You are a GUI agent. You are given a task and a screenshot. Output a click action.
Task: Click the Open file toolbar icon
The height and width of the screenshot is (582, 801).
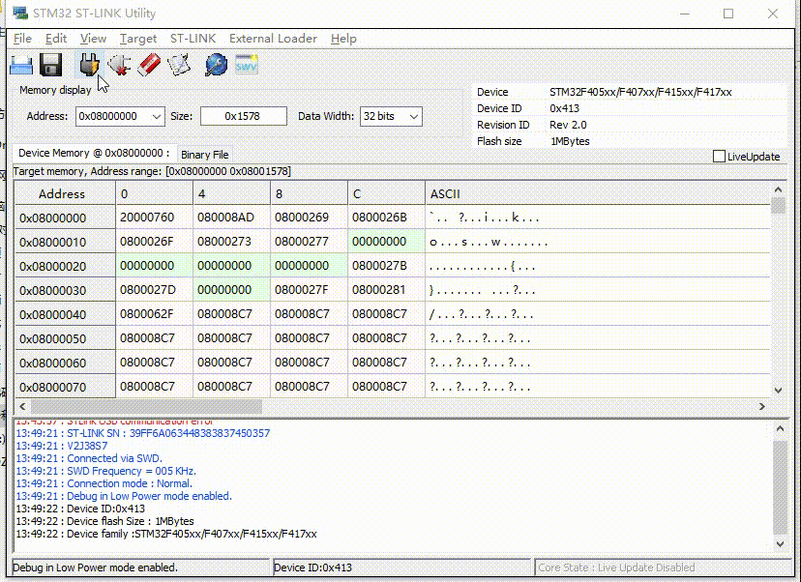(x=21, y=65)
